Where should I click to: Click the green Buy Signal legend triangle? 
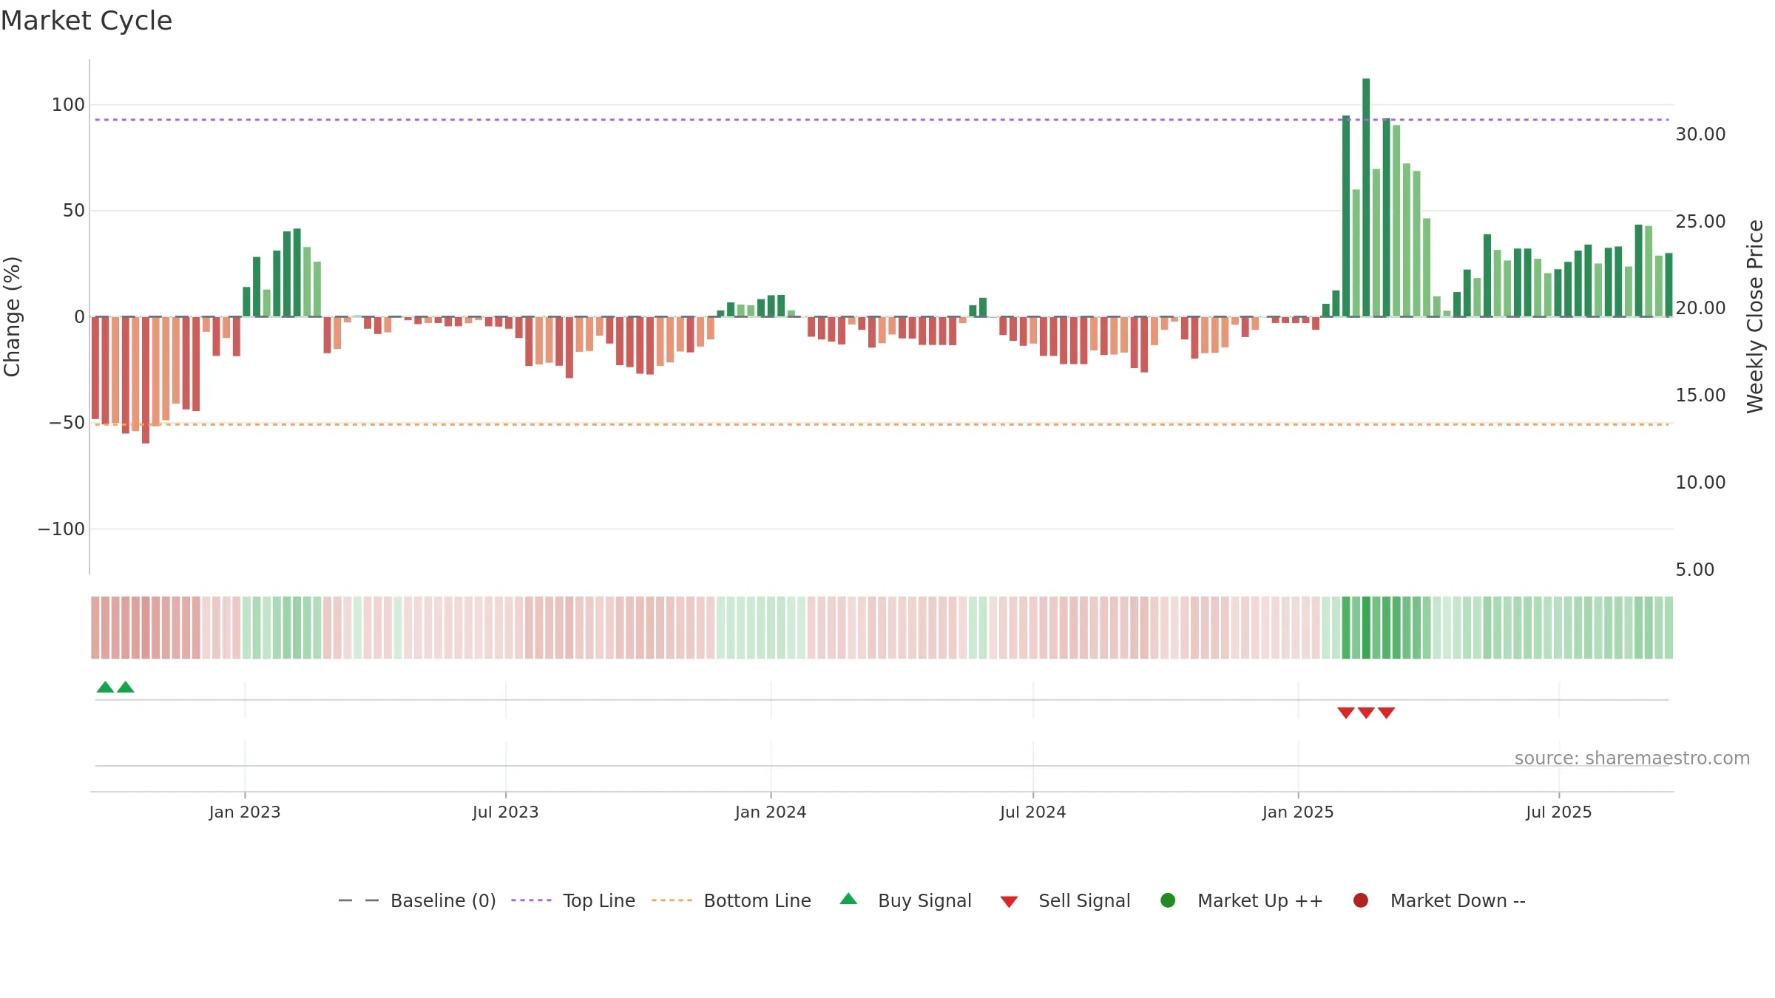tap(848, 899)
